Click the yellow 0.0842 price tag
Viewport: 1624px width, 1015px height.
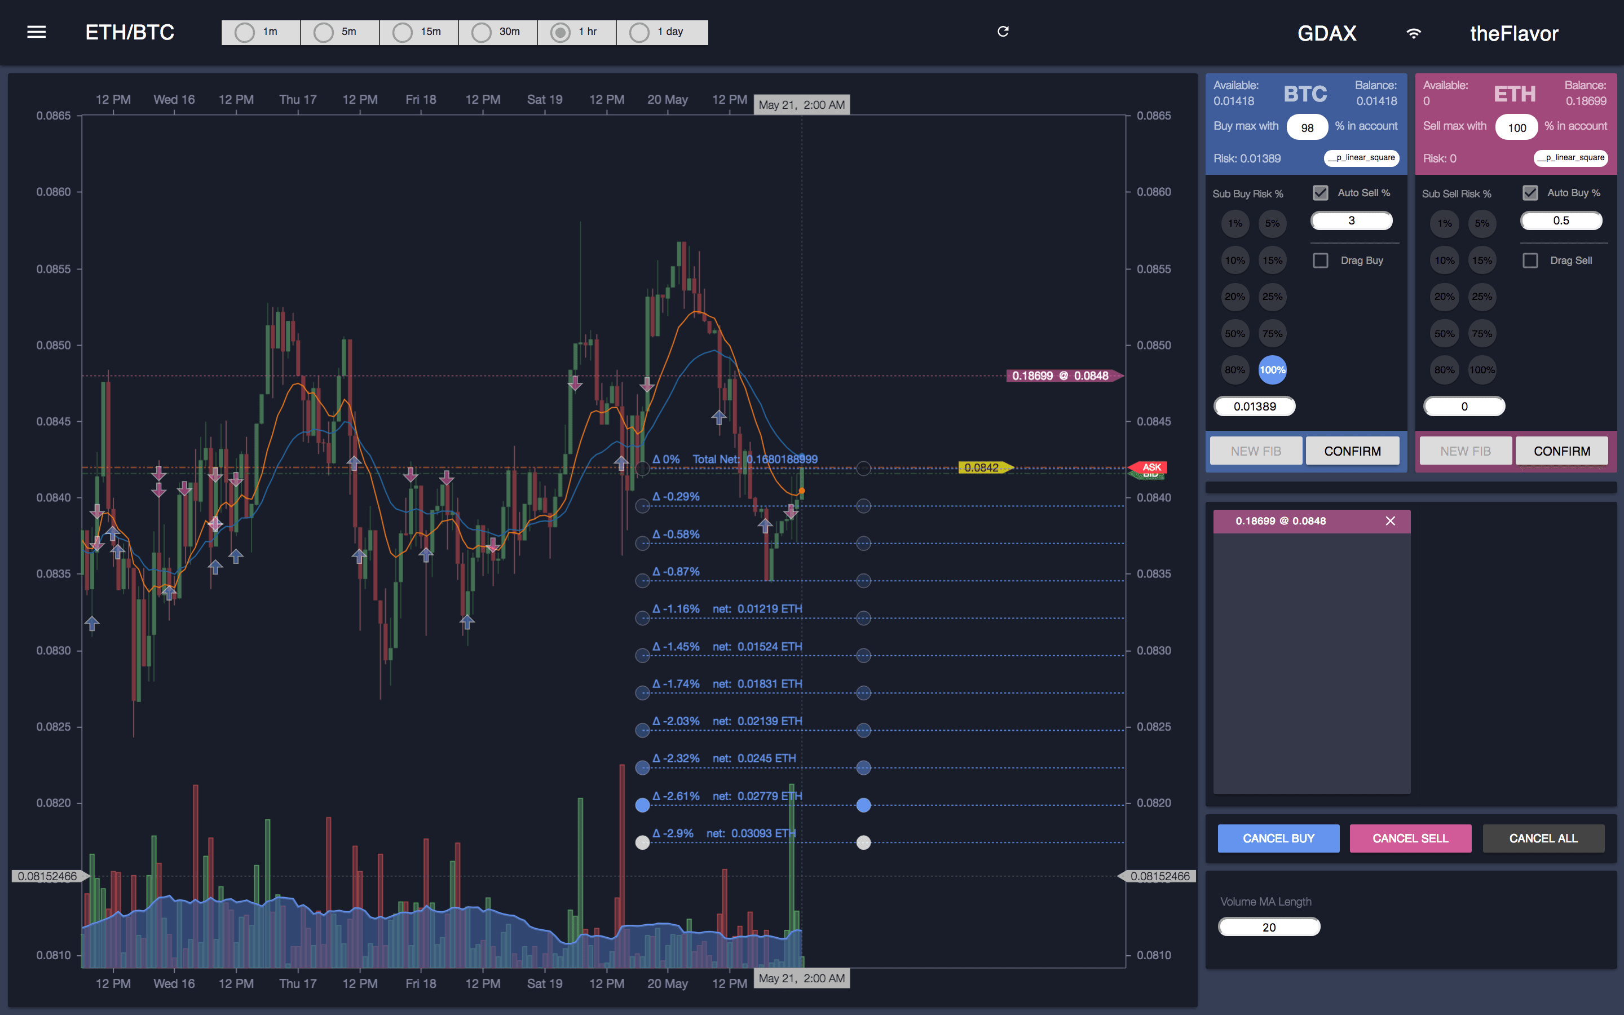[982, 468]
